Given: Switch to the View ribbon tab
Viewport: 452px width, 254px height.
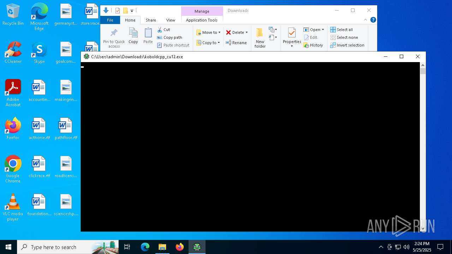Looking at the screenshot, I should point(171,20).
